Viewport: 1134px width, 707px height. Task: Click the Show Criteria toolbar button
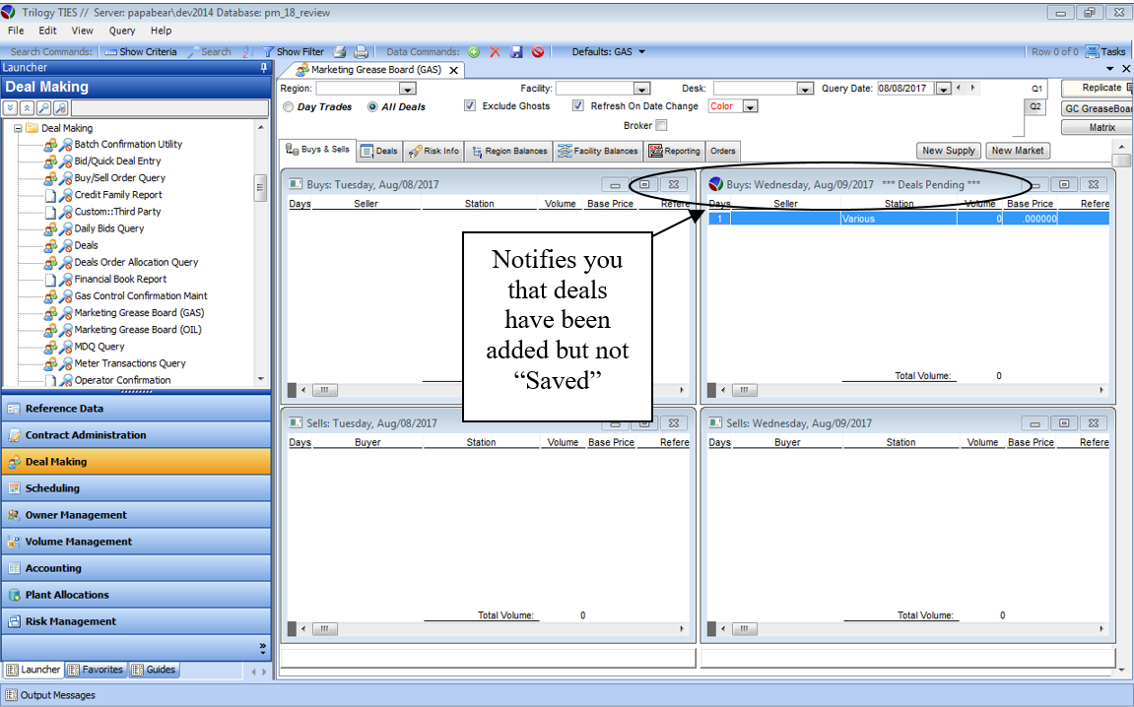pos(141,52)
